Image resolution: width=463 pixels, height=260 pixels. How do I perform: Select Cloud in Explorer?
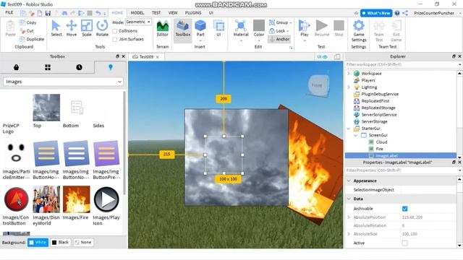381,142
